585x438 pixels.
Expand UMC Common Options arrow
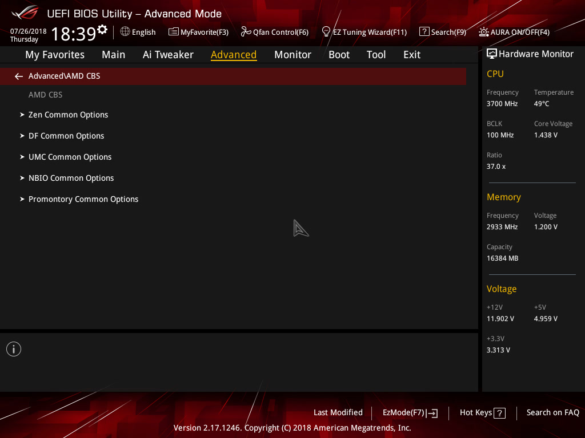click(x=22, y=157)
